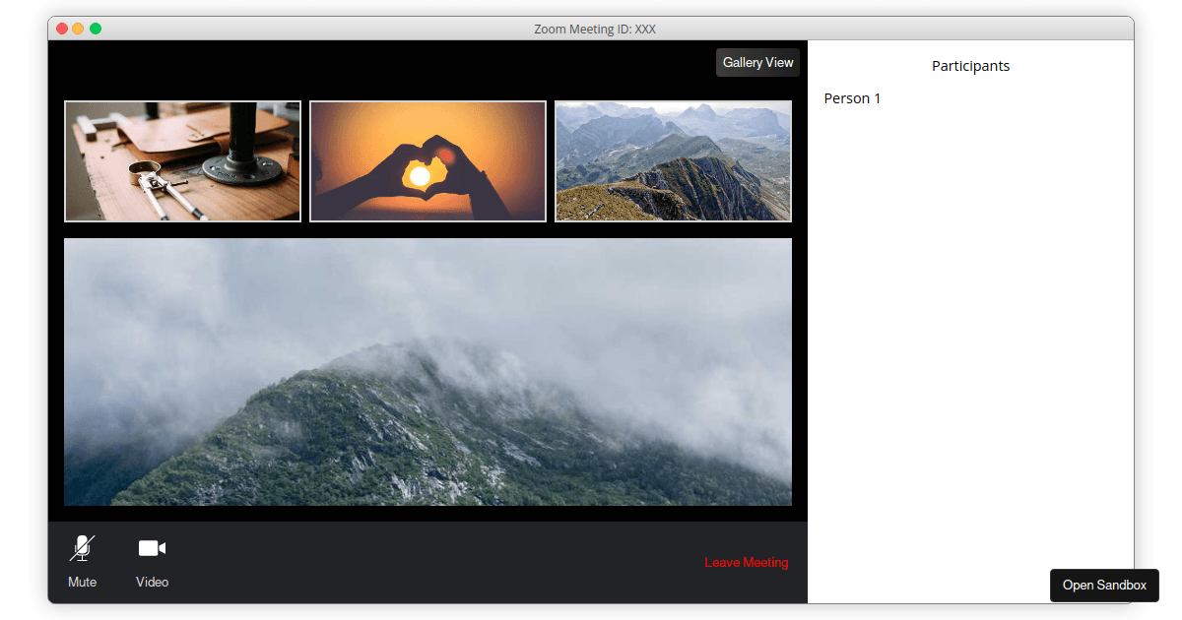
Task: Click the crossed-out microphone icon
Action: click(83, 548)
